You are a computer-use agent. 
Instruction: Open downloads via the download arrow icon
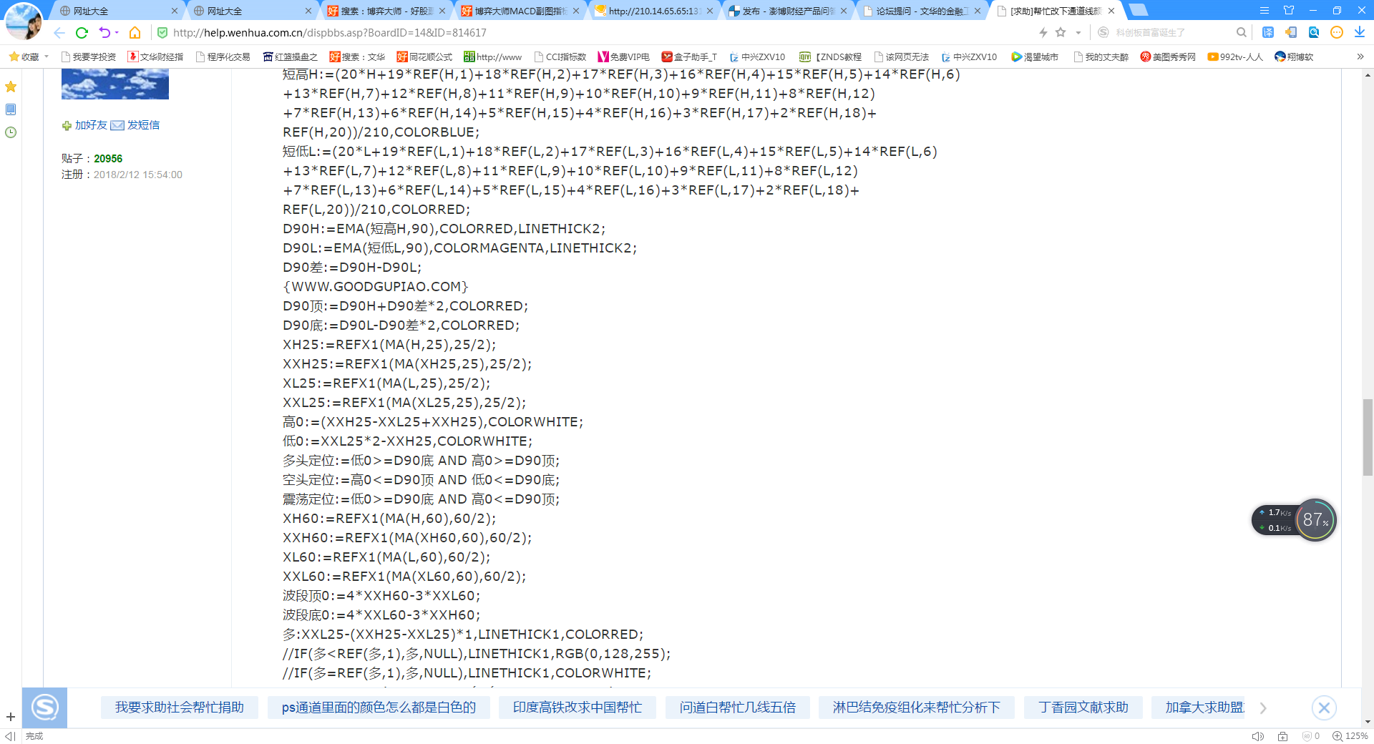(x=1360, y=32)
